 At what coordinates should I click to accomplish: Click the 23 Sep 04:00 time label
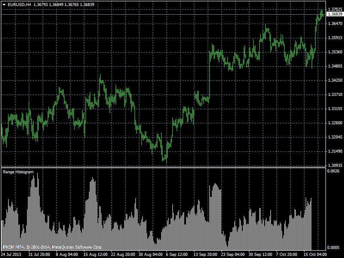click(233, 255)
